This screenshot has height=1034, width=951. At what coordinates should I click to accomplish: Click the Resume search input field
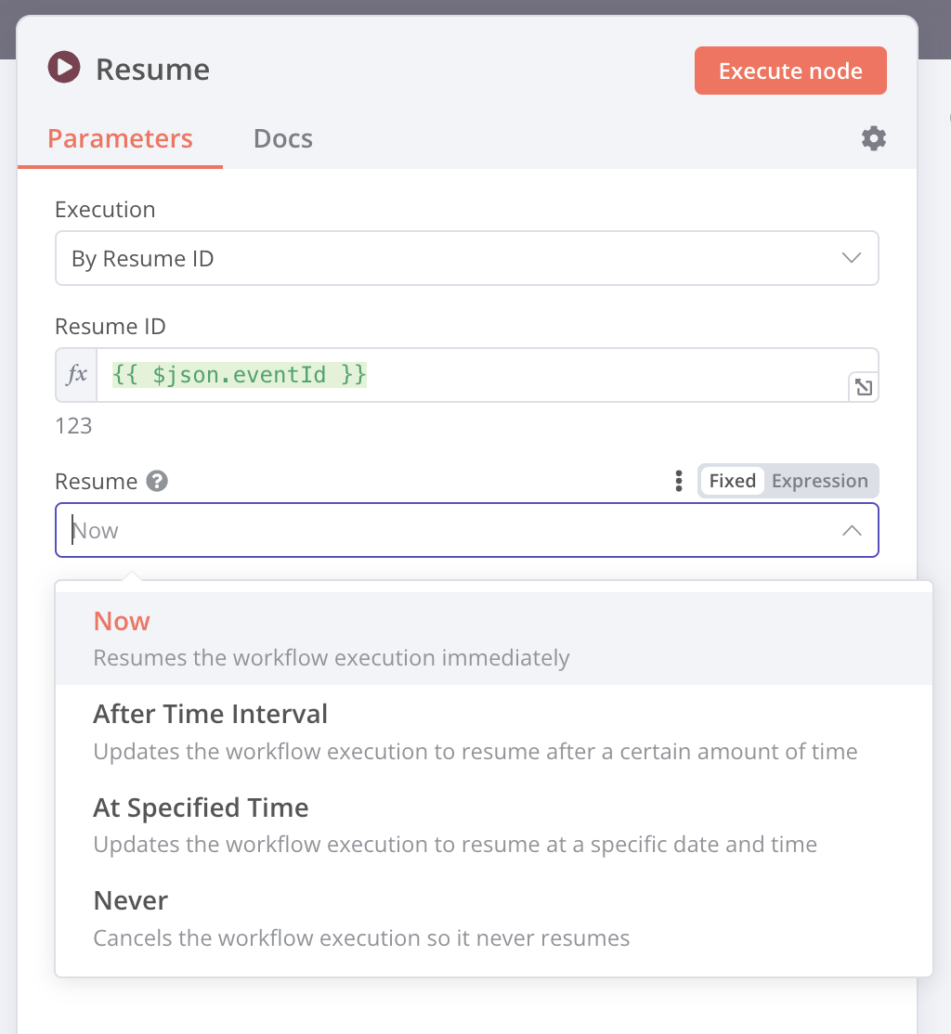[446, 531]
